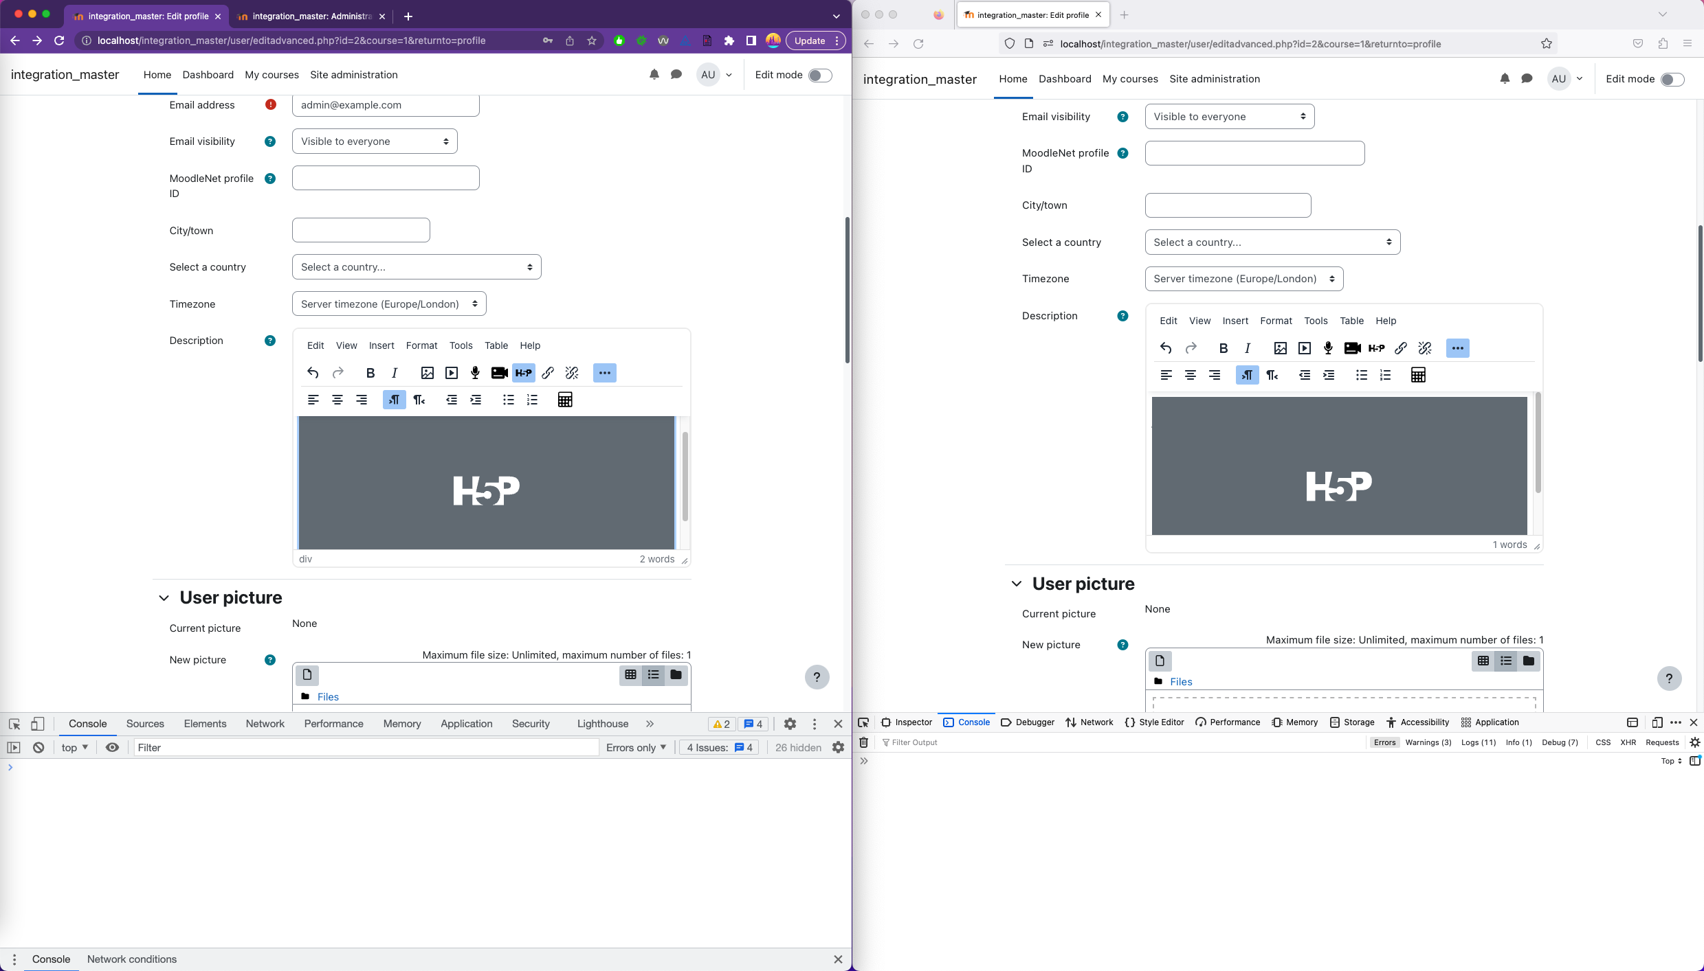Align center in left Chrome editor

(338, 400)
